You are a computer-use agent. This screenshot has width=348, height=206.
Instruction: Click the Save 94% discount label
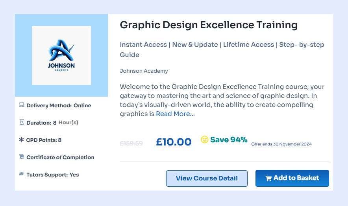click(x=229, y=140)
